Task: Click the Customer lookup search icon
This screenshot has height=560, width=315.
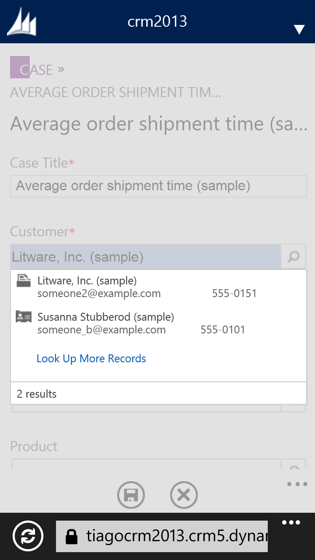Action: tap(294, 257)
